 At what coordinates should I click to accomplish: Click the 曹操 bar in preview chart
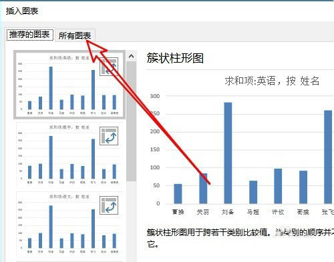click(x=178, y=194)
